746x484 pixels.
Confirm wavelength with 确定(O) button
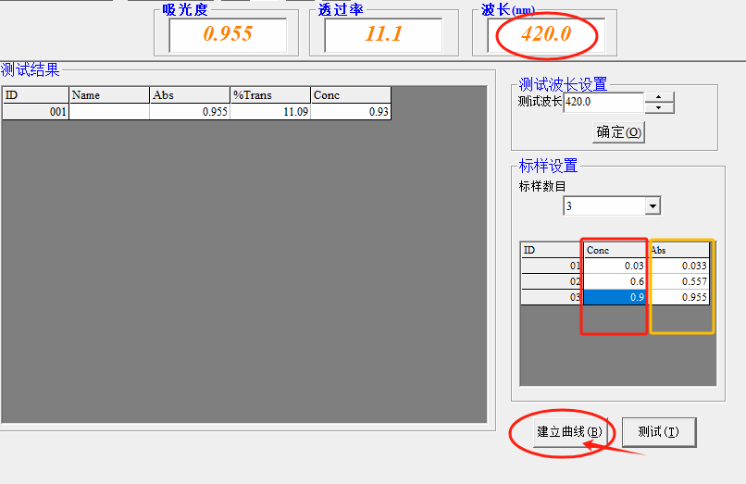[618, 131]
